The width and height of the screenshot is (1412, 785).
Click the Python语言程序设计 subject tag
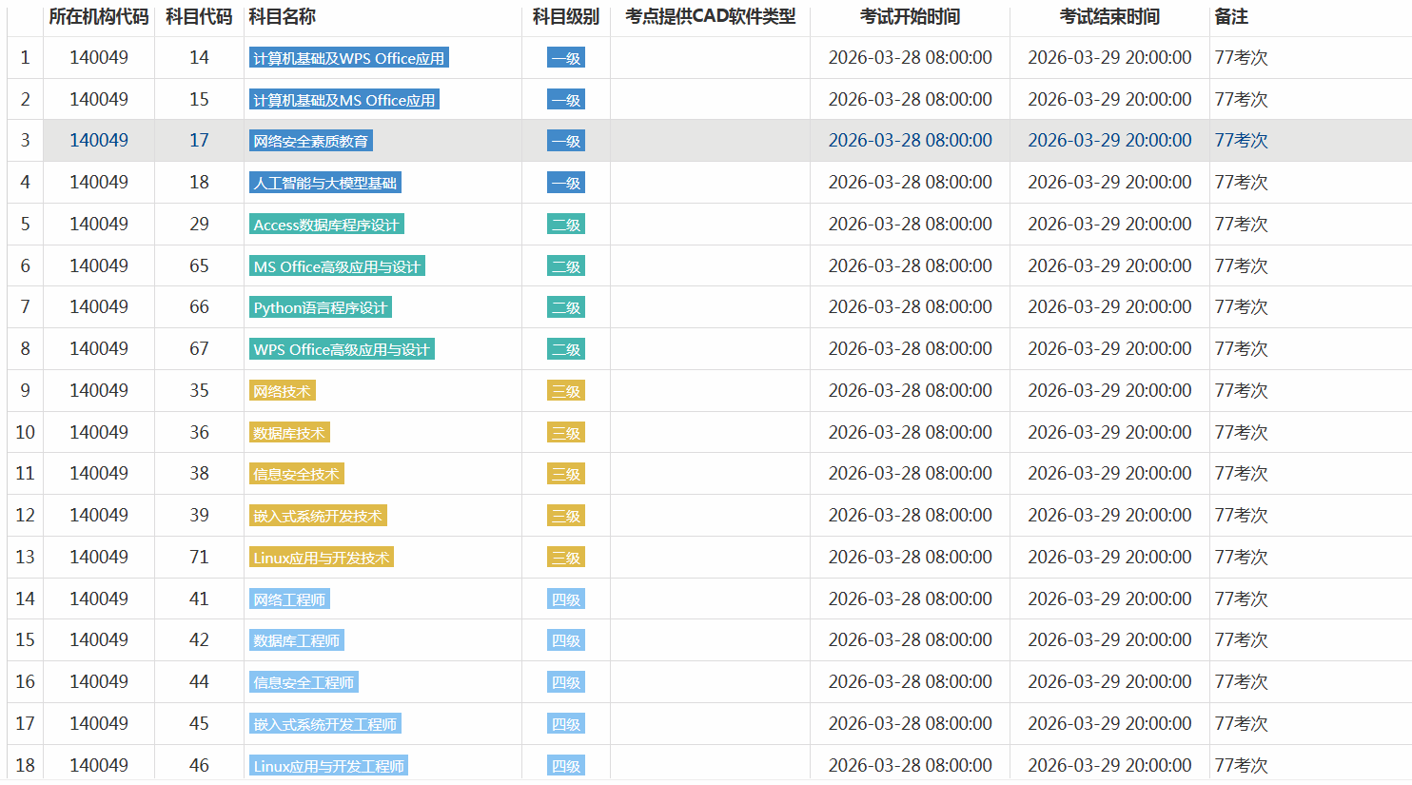[320, 307]
